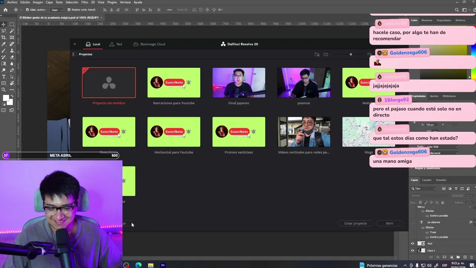Select the Spot Healing Brush tool
The image size is (476, 268).
(x=12, y=44)
